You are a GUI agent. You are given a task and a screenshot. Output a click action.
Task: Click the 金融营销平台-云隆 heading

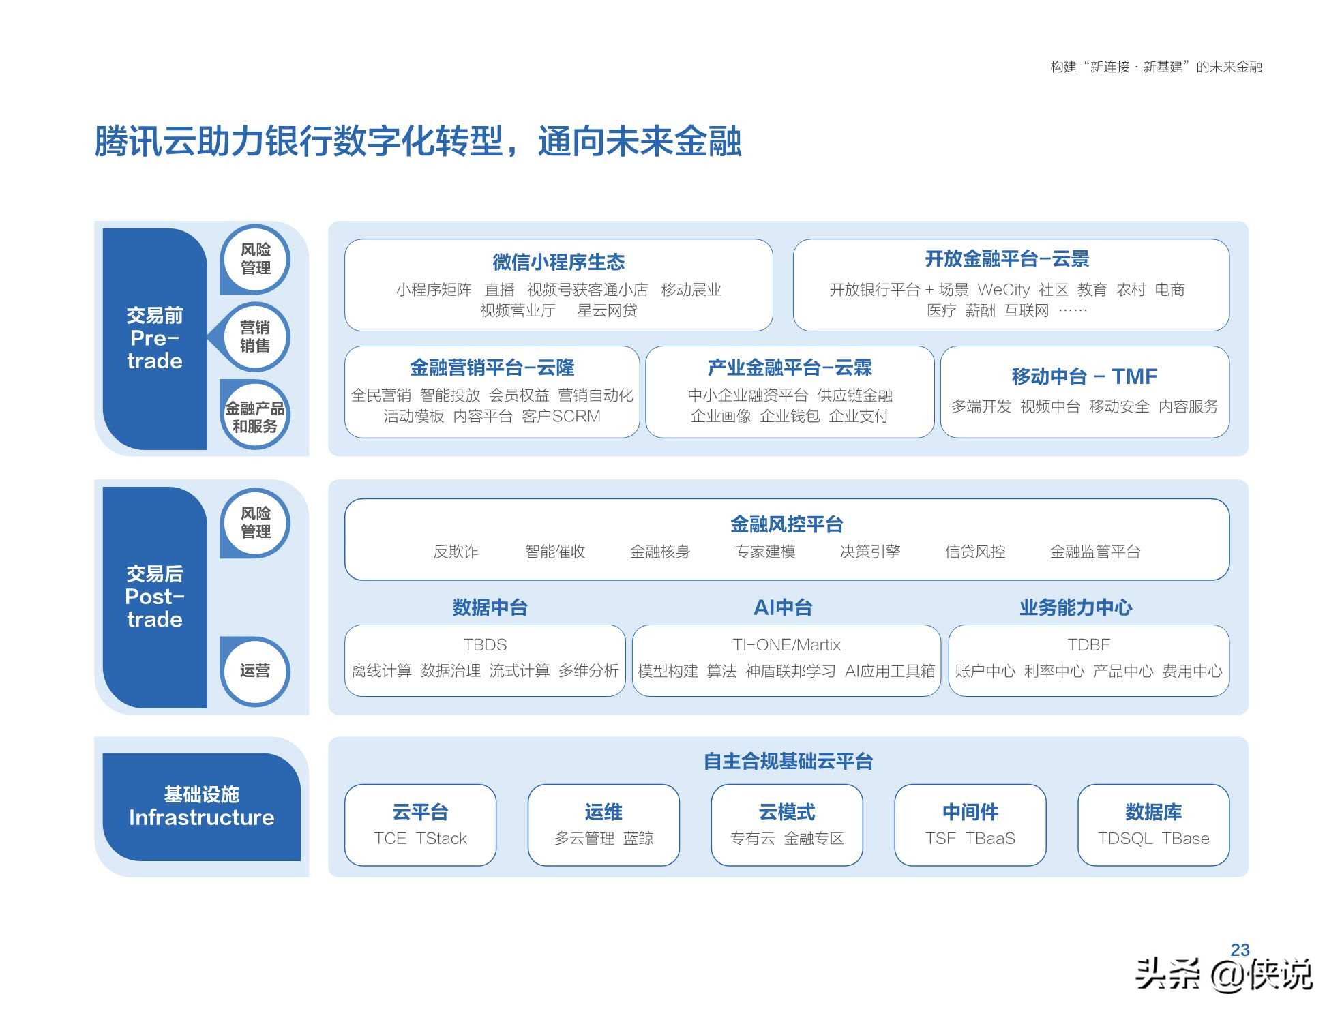click(x=492, y=367)
